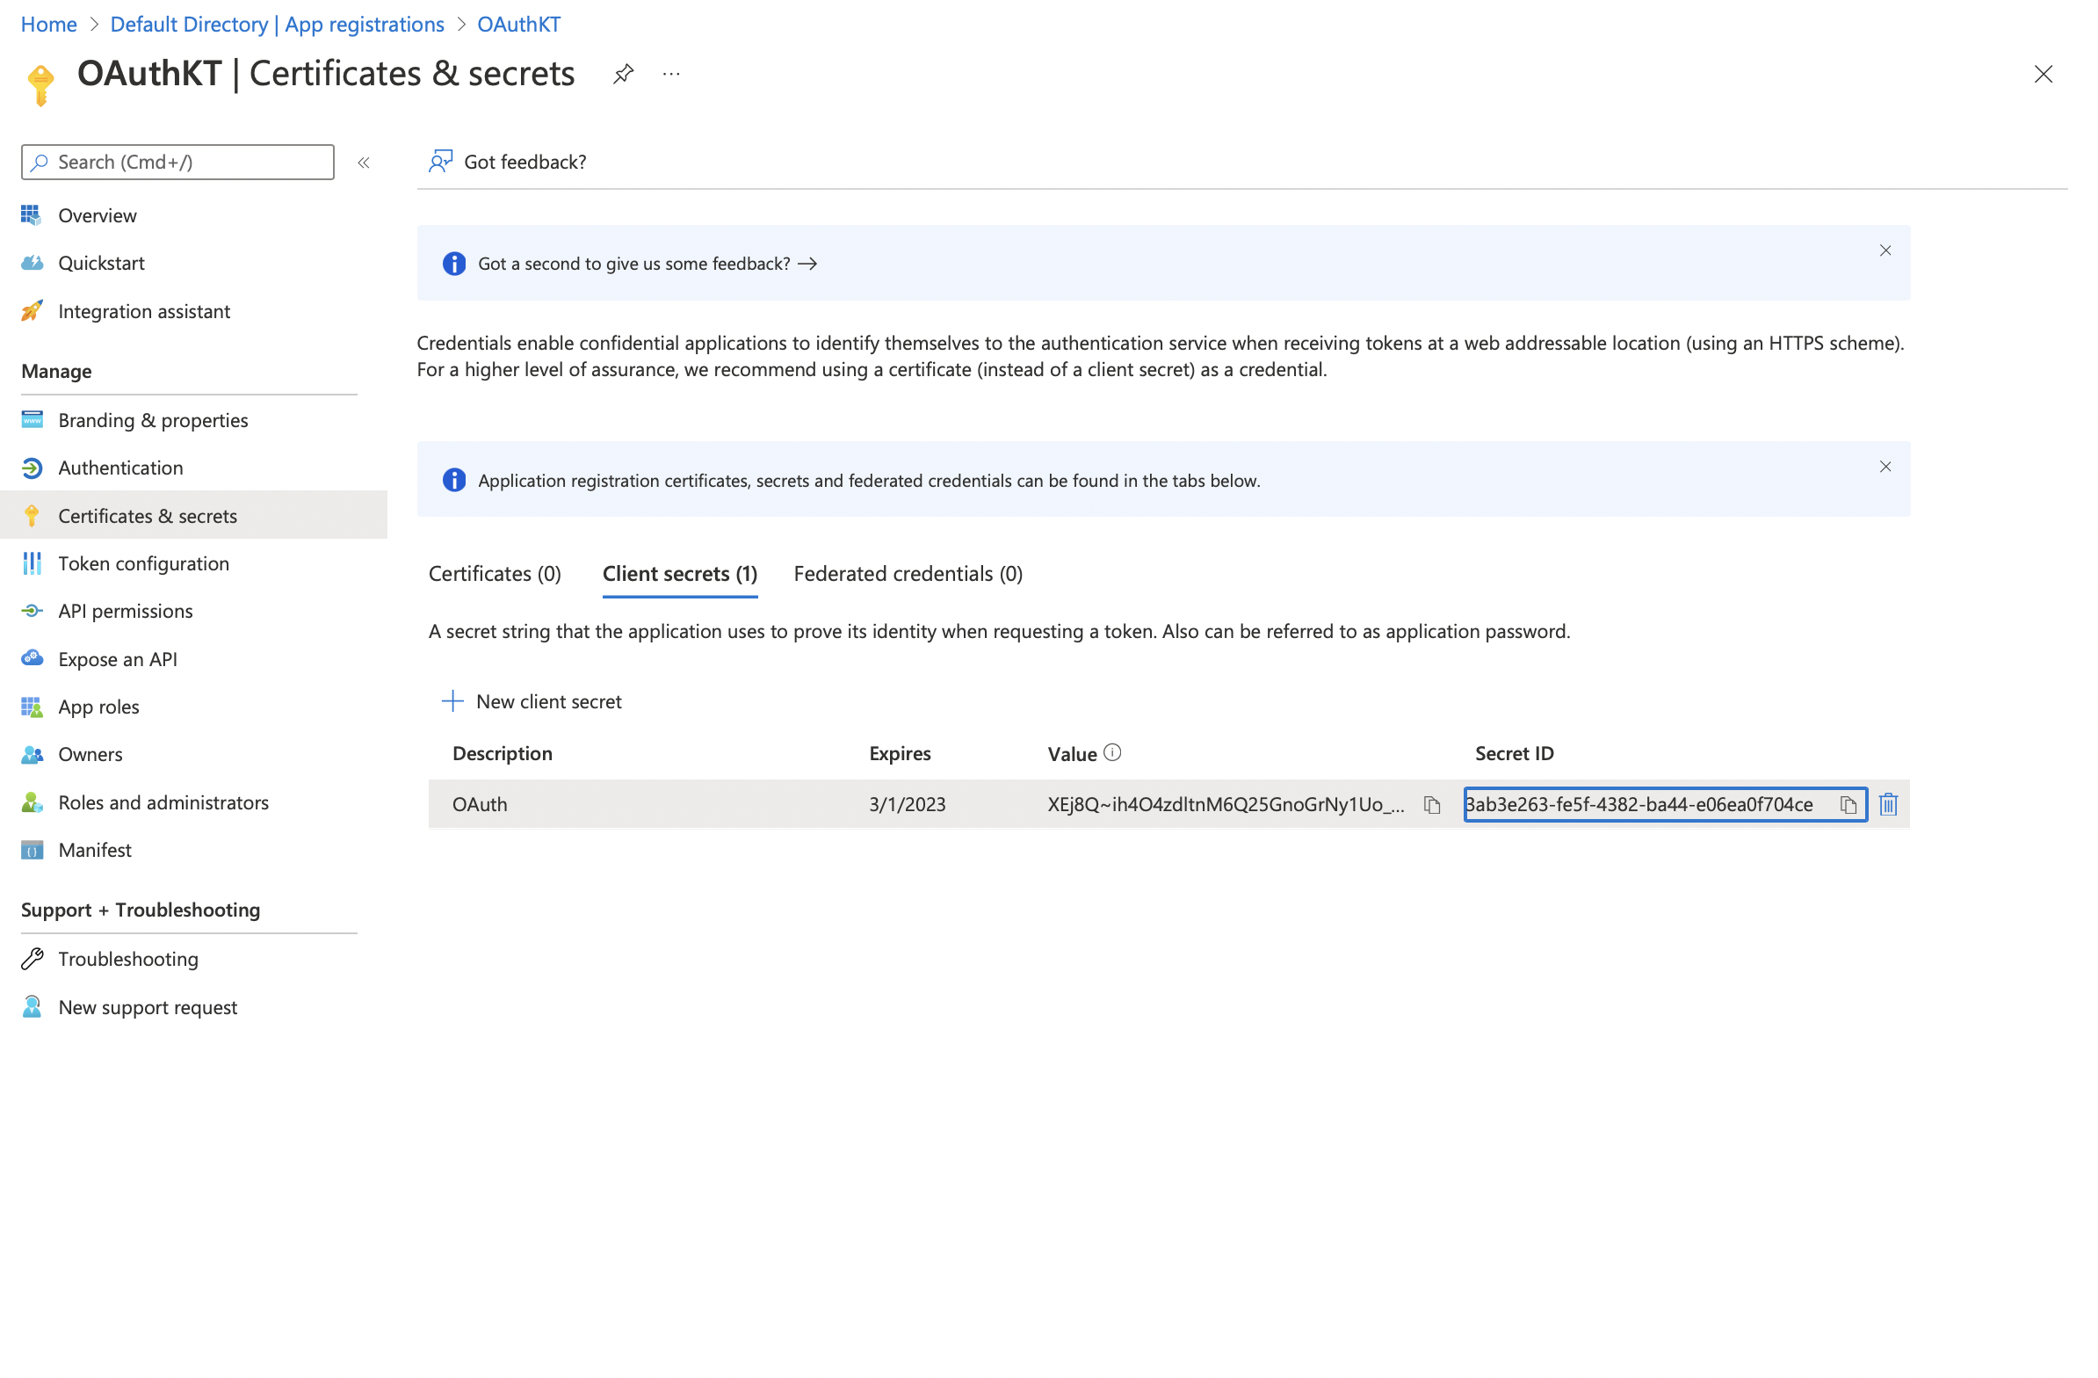Click the Got feedback icon
This screenshot has width=2098, height=1378.
(441, 162)
